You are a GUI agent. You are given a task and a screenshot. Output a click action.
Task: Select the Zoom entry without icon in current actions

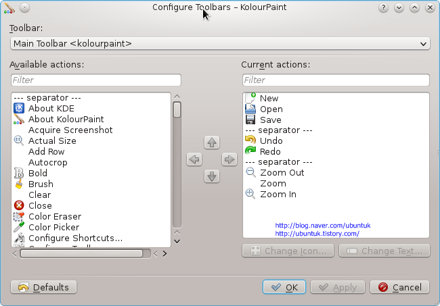point(336,183)
